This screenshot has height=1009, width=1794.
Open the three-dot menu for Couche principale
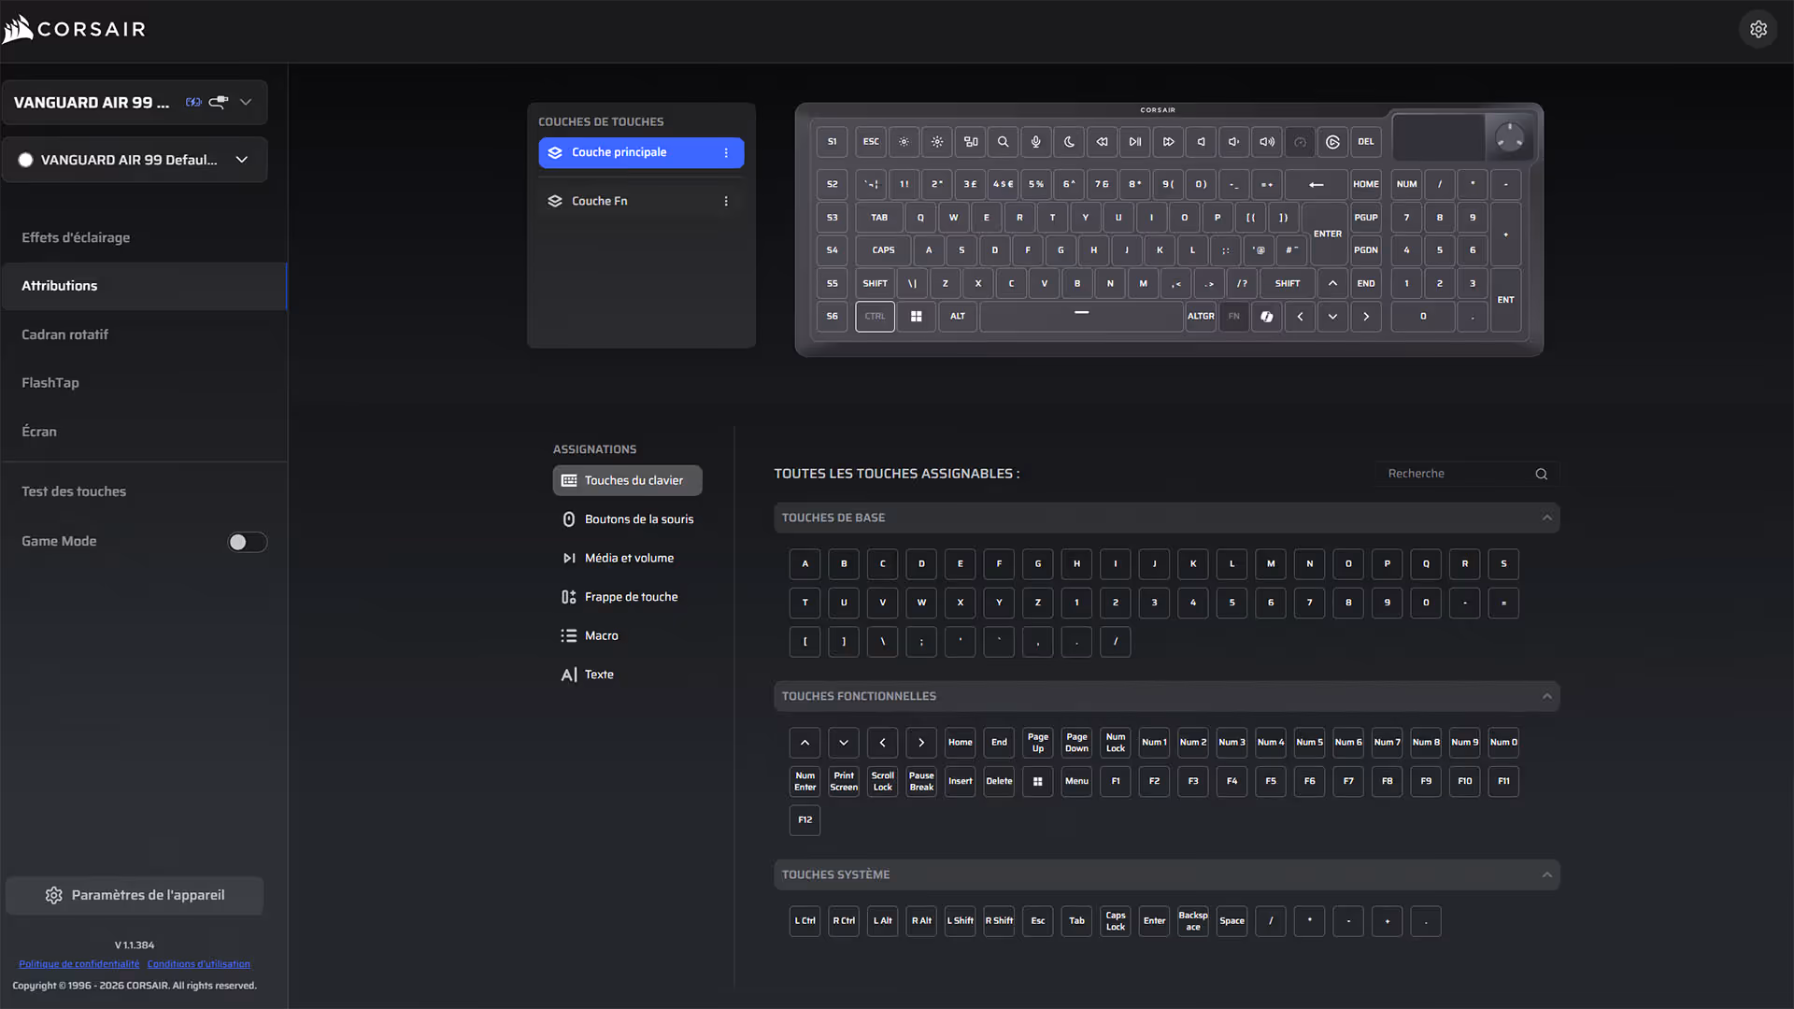tap(726, 152)
